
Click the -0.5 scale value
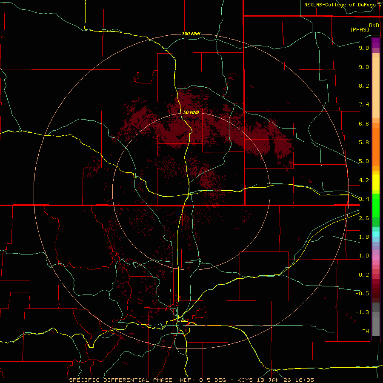click(362, 294)
